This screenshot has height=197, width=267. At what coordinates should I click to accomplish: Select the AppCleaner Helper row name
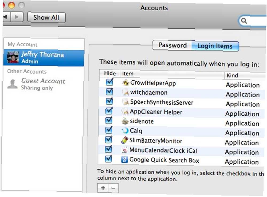point(156,112)
